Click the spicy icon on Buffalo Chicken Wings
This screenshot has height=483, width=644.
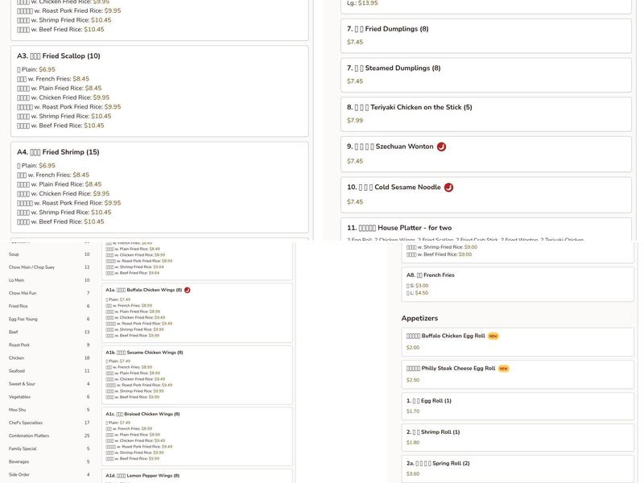(x=187, y=290)
